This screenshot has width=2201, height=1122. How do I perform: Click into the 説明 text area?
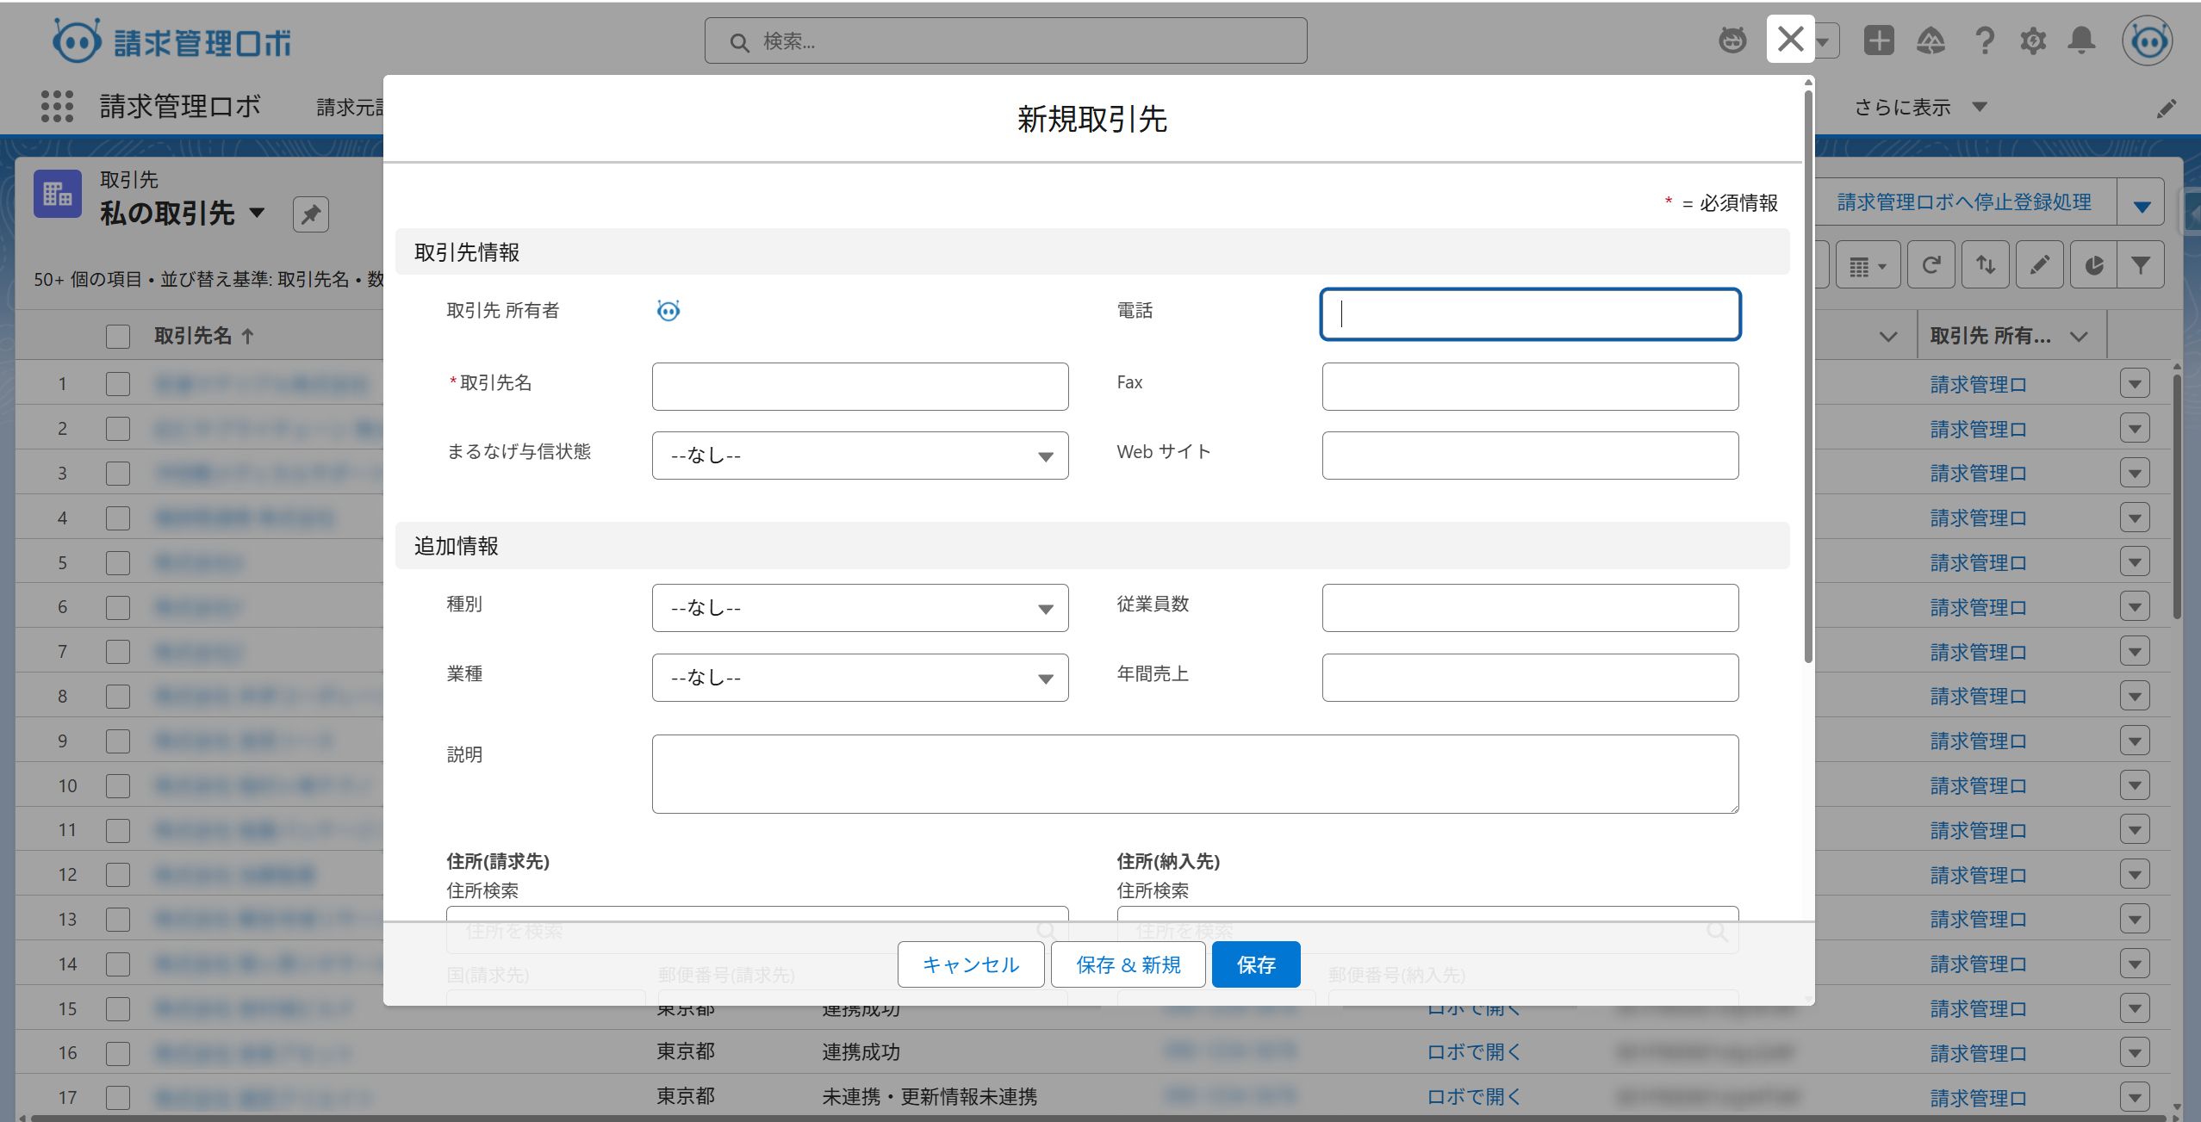click(1195, 774)
